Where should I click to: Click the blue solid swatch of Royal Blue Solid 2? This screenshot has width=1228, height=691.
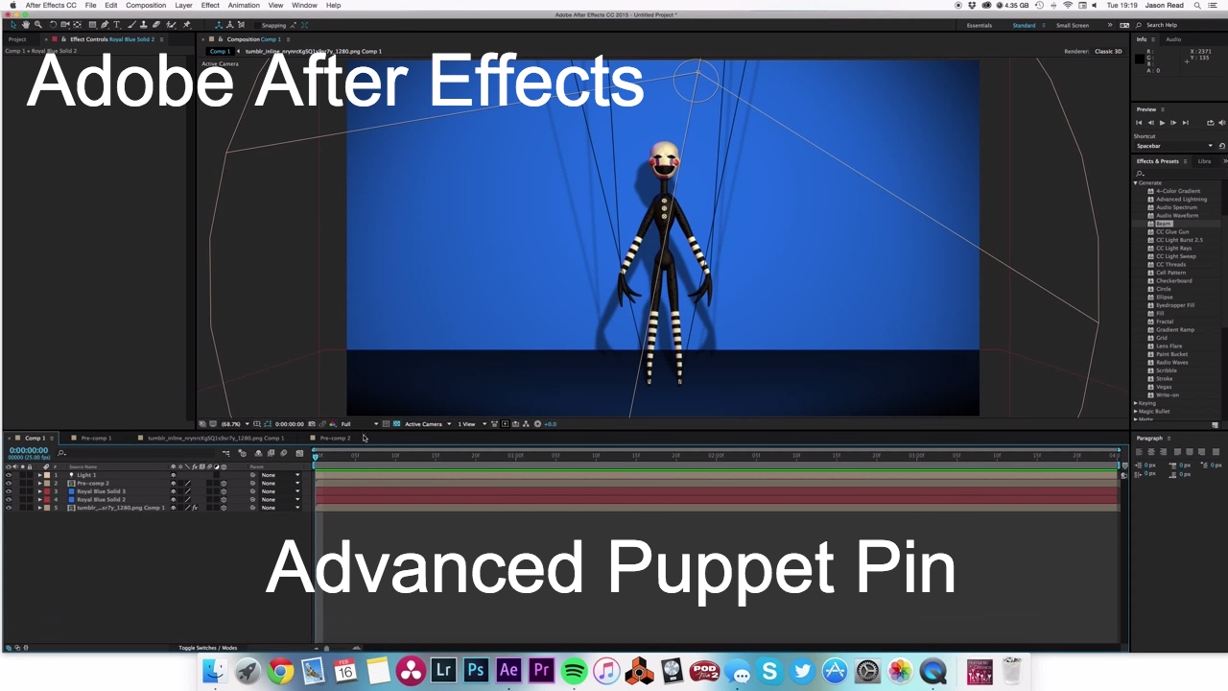click(71, 499)
